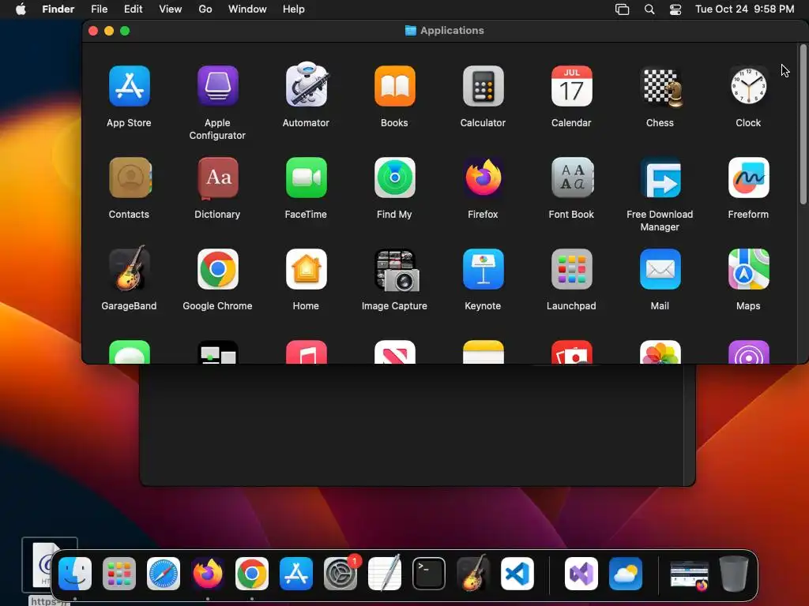The image size is (809, 606).
Task: Select the Maps app icon
Action: pos(749,269)
